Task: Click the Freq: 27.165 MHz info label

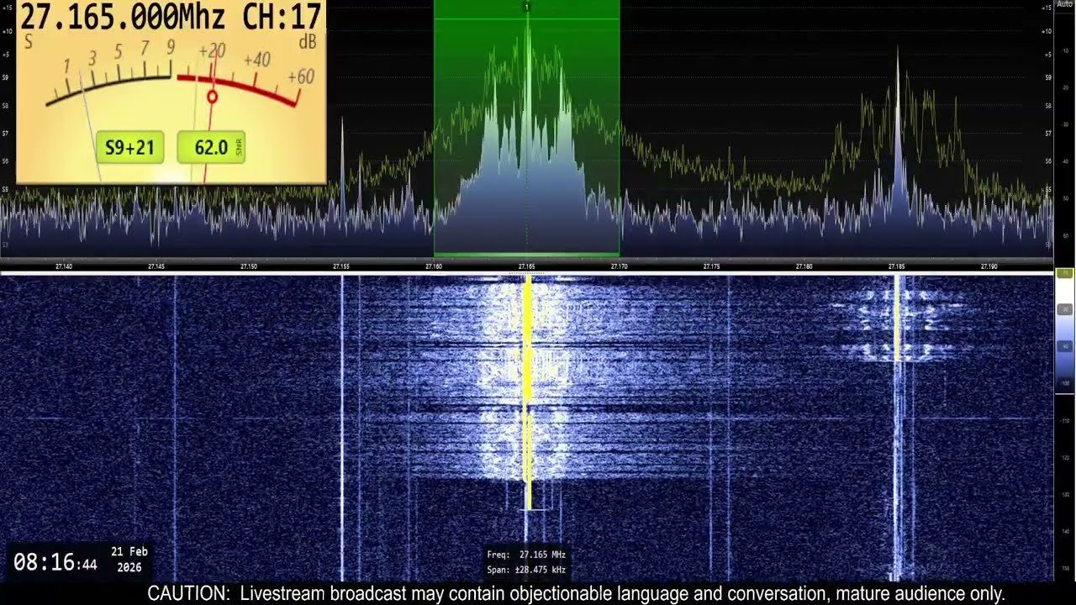Action: pyautogui.click(x=526, y=555)
